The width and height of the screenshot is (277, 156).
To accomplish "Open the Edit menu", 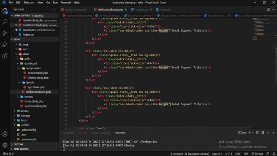I will pos(18,3).
